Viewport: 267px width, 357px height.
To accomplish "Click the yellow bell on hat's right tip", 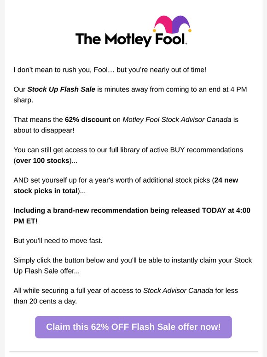I will [x=190, y=30].
